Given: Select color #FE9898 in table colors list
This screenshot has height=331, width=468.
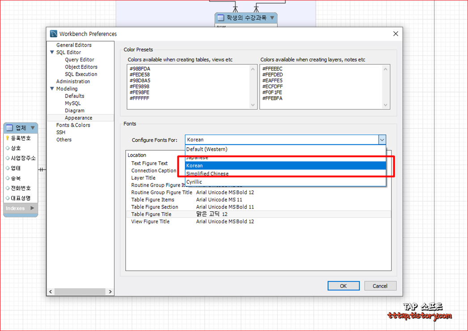Looking at the screenshot, I should point(139,86).
